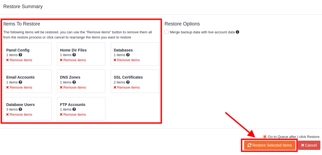Enable Merge backup data with live account
The width and height of the screenshot is (322, 155).
tap(167, 32)
